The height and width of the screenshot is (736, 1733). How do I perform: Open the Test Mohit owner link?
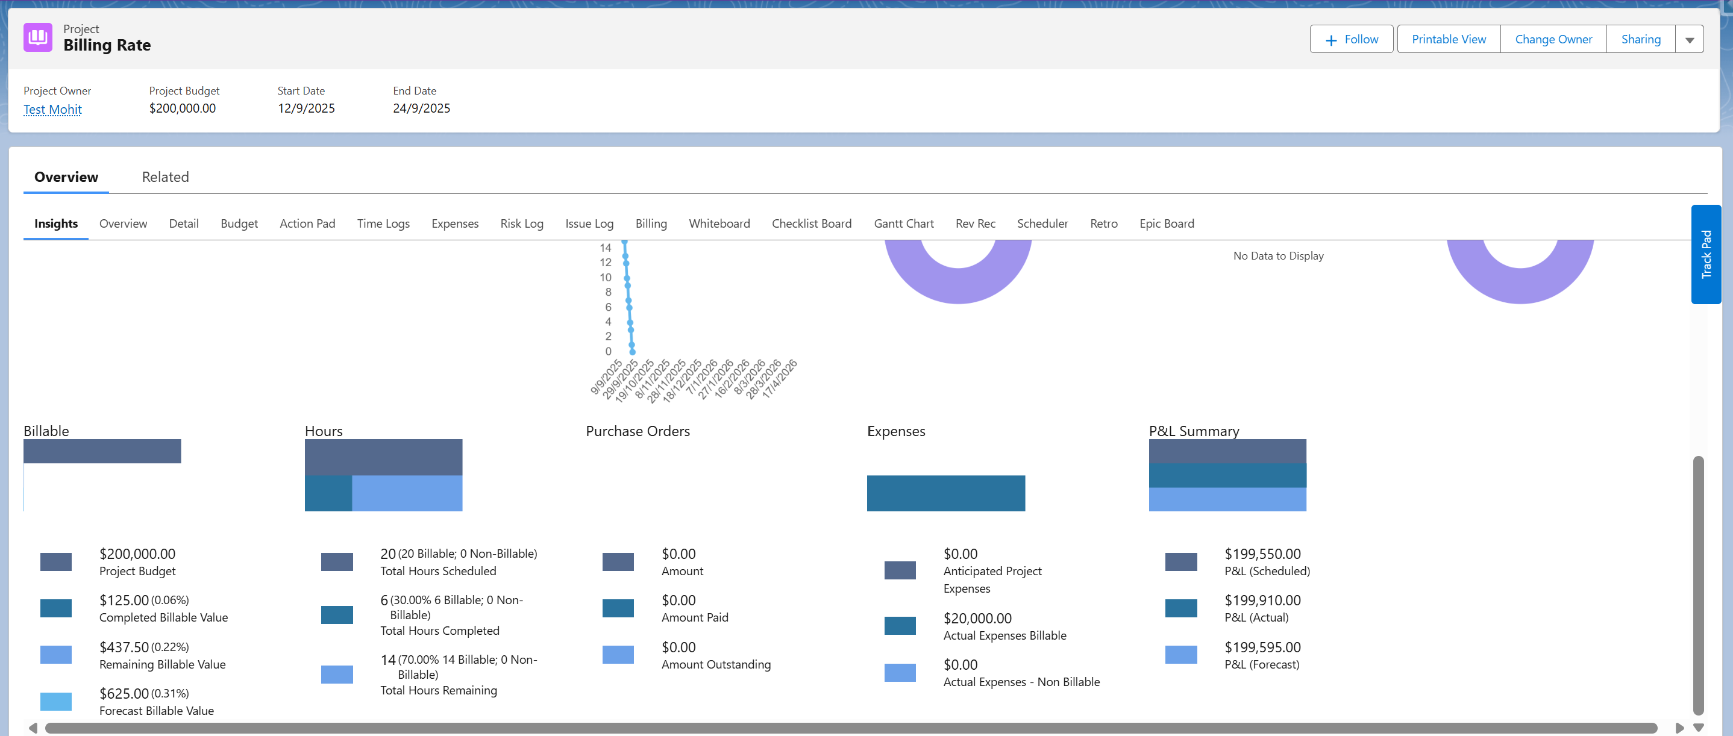pyautogui.click(x=52, y=110)
